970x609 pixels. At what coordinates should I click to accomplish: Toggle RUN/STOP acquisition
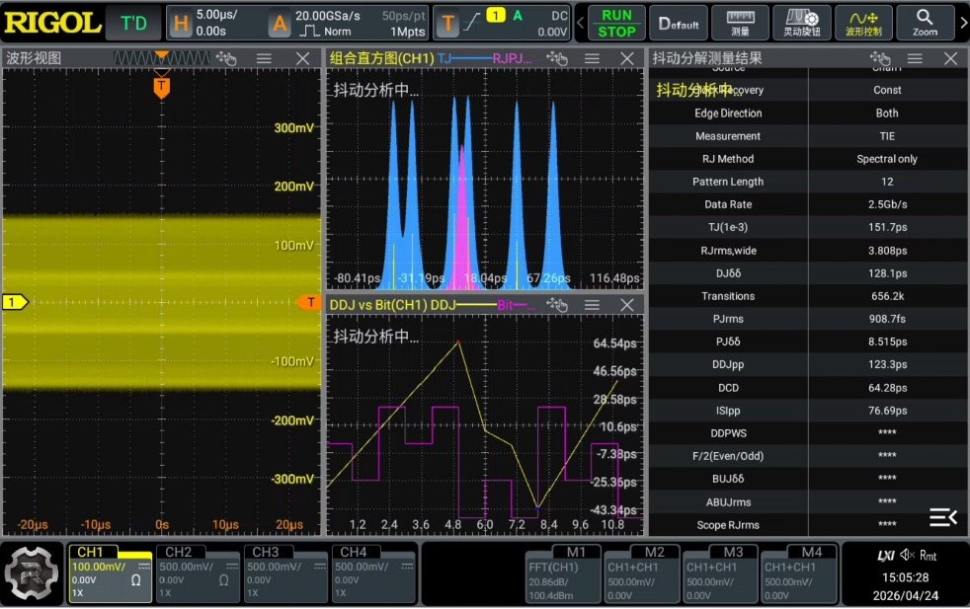[616, 23]
